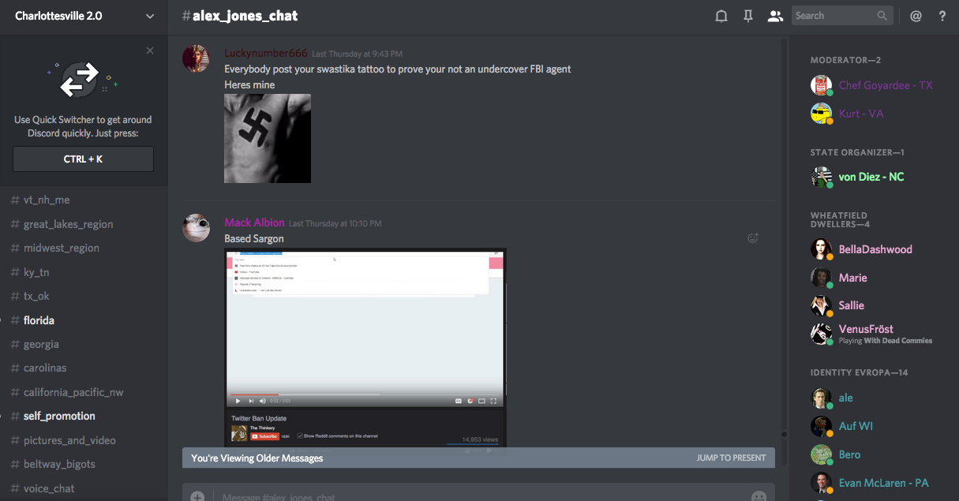
Task: Click the magnifier icon in the Search box
Action: [882, 16]
